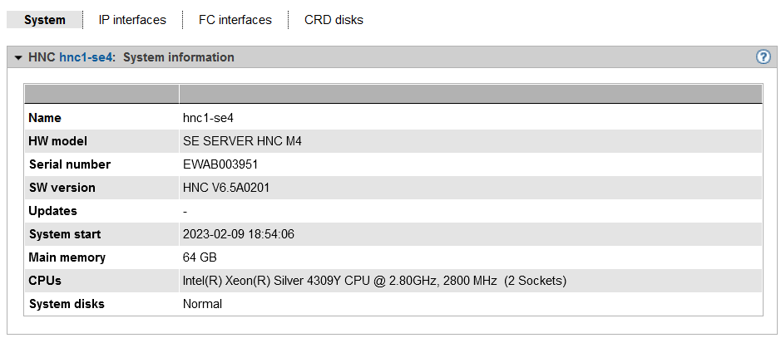Click the Main memory row label

pyautogui.click(x=67, y=257)
